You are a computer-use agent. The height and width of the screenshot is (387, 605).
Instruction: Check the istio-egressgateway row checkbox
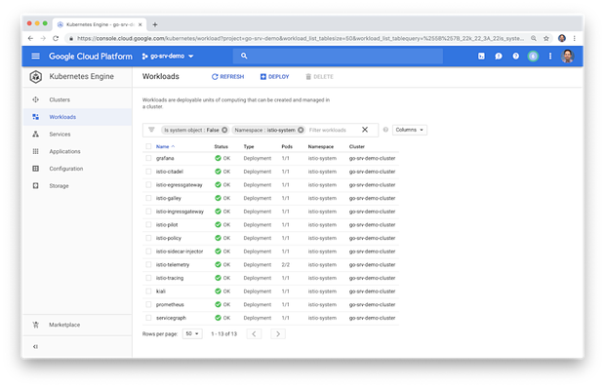(148, 184)
